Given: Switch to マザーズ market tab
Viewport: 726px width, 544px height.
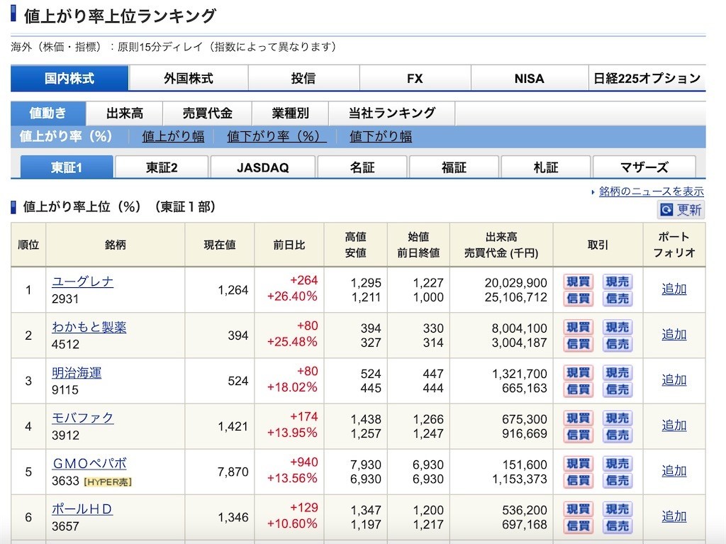Looking at the screenshot, I should tap(644, 167).
